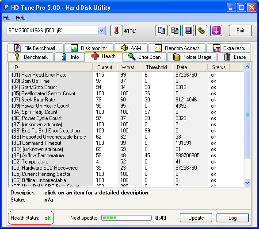Switch to the Info tab
This screenshot has width=259, height=229.
(69, 57)
